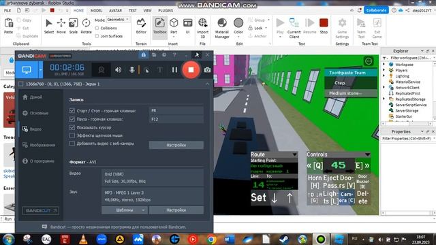Click the Paste button
This screenshot has width=436, height=245.
click(9, 26)
